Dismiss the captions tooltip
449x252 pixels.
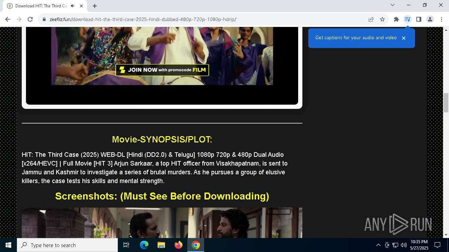click(x=404, y=38)
